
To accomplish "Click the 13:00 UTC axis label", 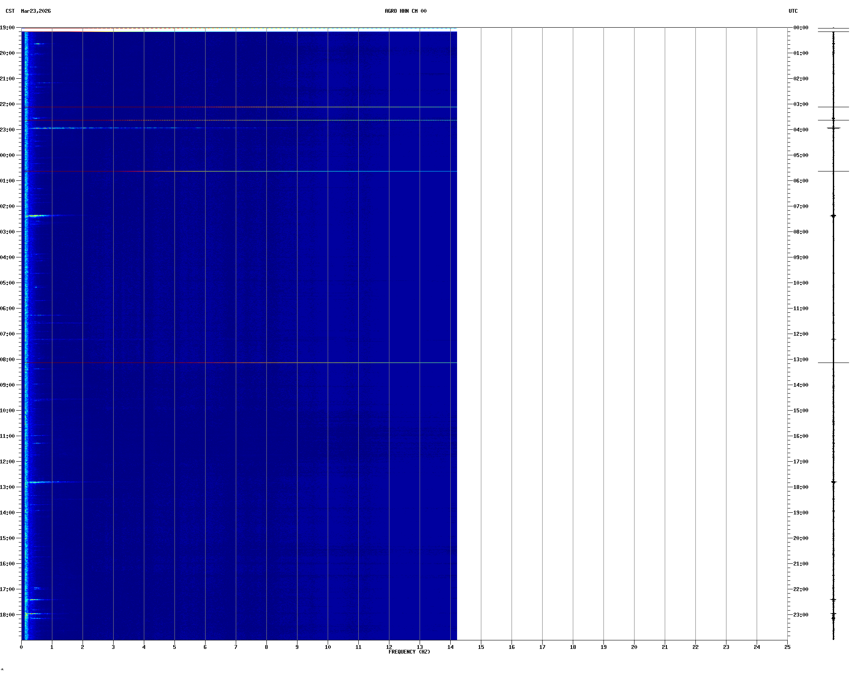I will coord(801,360).
